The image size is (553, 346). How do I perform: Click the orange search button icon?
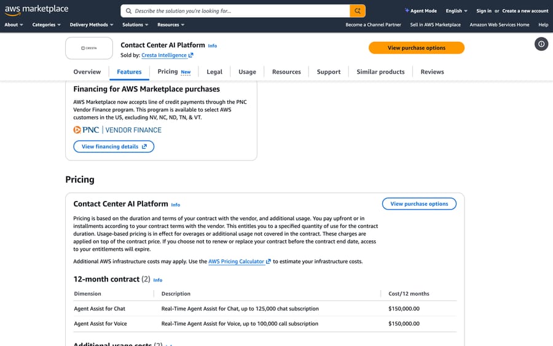[x=357, y=11]
